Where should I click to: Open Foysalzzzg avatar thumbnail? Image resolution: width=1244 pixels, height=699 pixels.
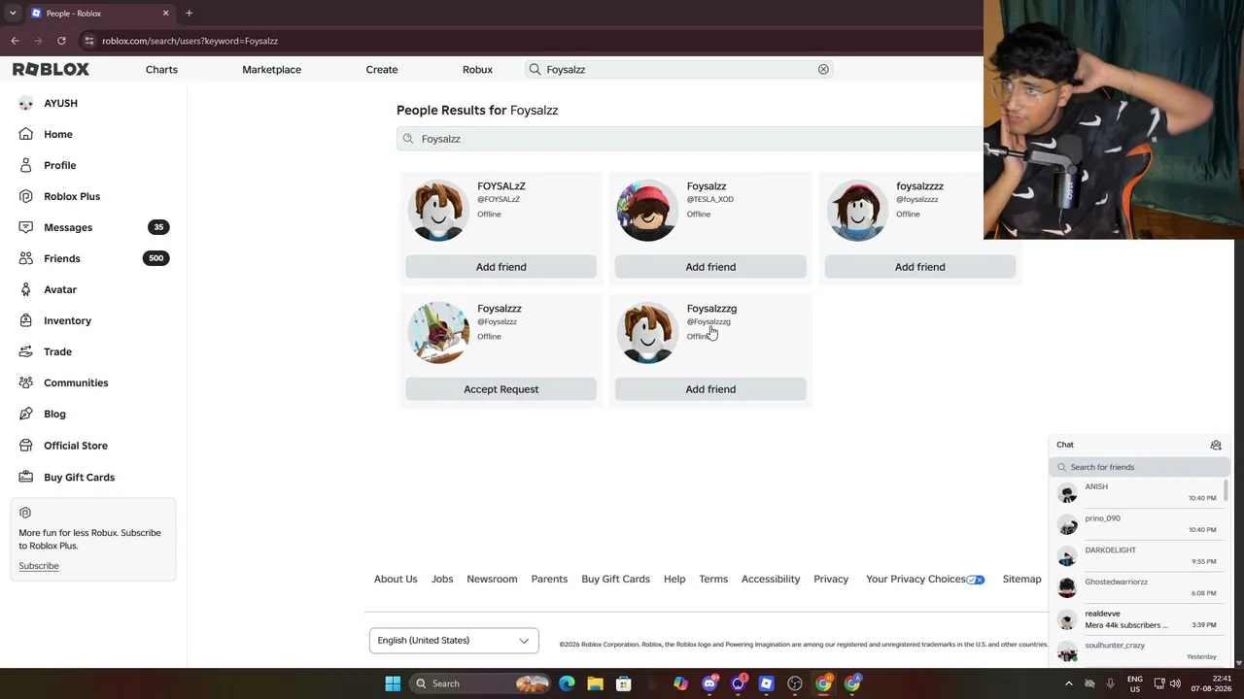[x=648, y=332]
